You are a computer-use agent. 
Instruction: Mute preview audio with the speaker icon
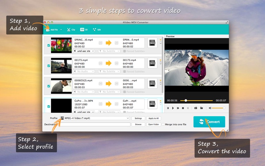pos(210,108)
